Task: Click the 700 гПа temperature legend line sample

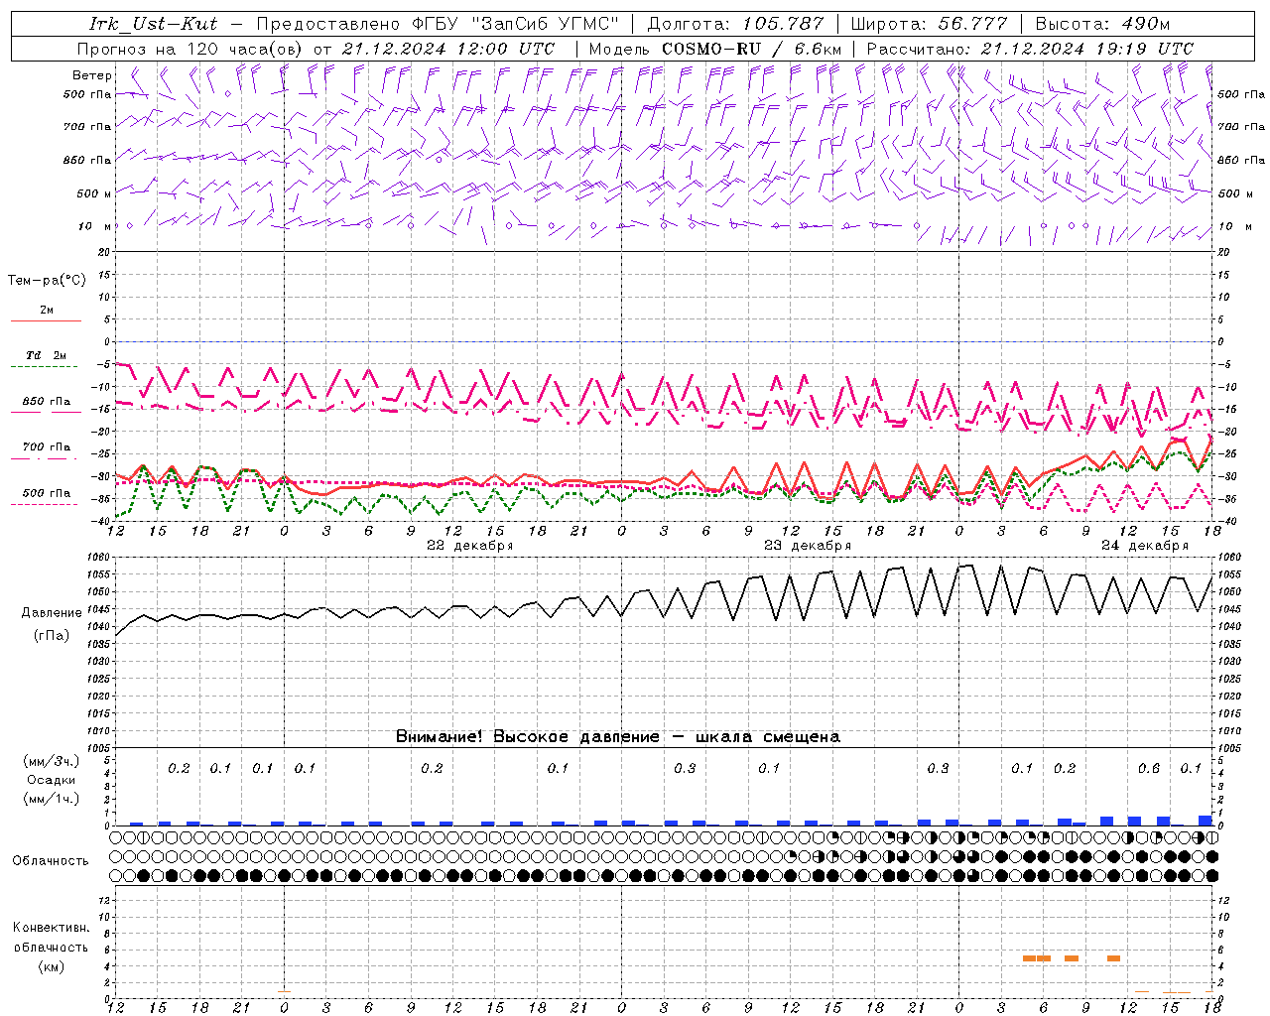Action: [44, 458]
